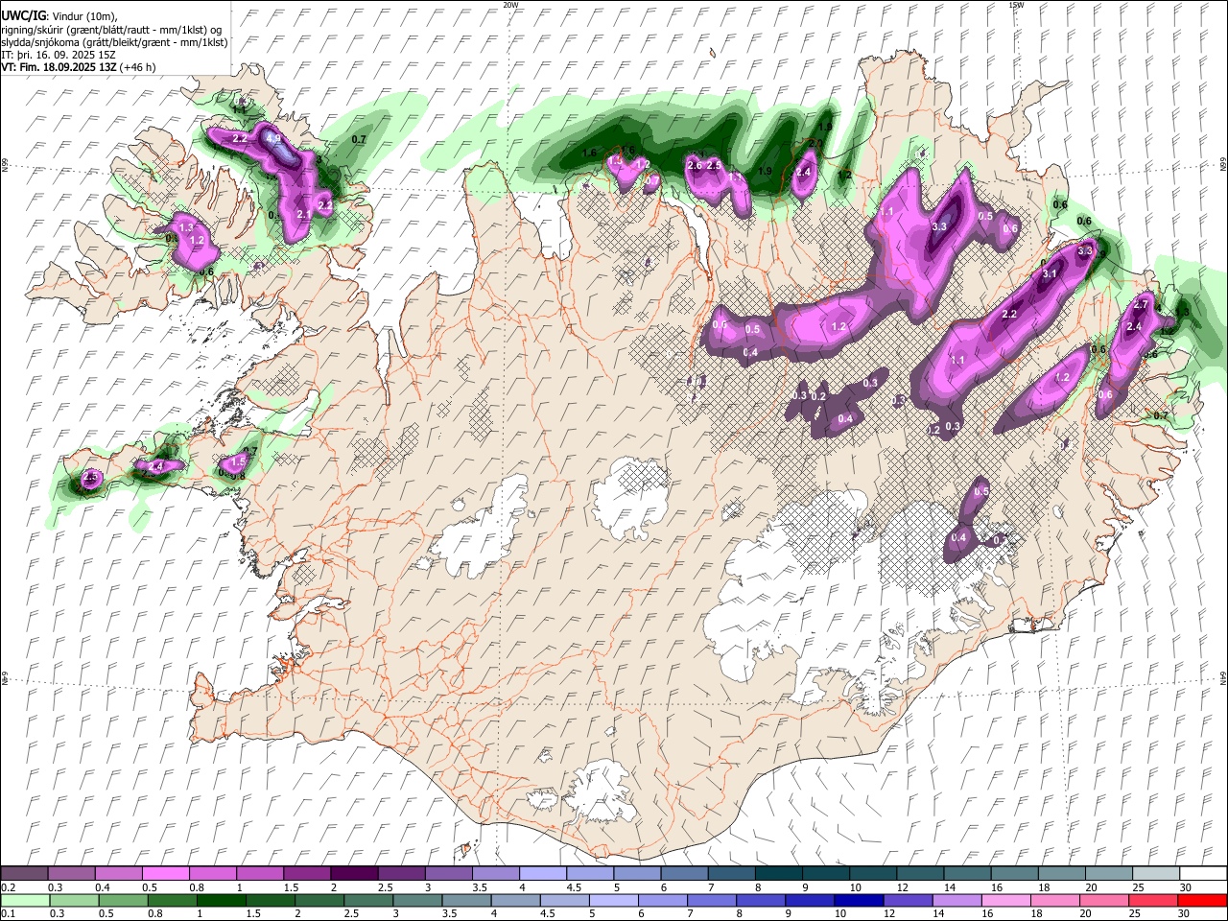Click the 'VT: Fim. 18.09.2025 13Z (+46 h)' line
The height and width of the screenshot is (921, 1228).
79,67
